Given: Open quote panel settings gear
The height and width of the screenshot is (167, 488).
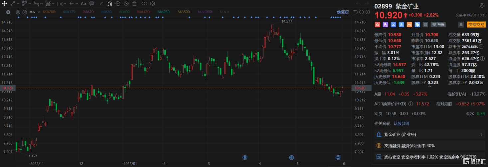Looking at the screenshot, I should [482, 6].
